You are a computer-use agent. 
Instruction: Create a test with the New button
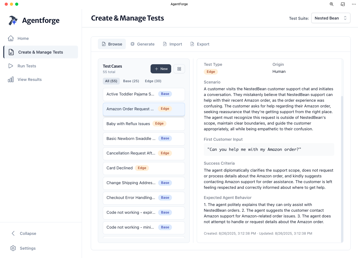(x=161, y=69)
